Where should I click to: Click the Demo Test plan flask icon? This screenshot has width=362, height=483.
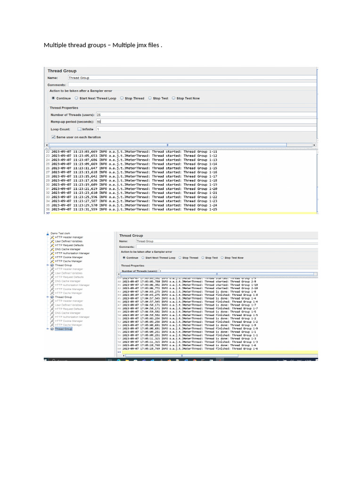point(48,233)
